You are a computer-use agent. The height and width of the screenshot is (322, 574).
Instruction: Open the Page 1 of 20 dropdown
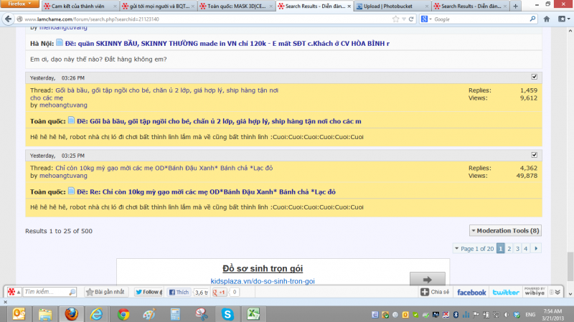pyautogui.click(x=474, y=248)
